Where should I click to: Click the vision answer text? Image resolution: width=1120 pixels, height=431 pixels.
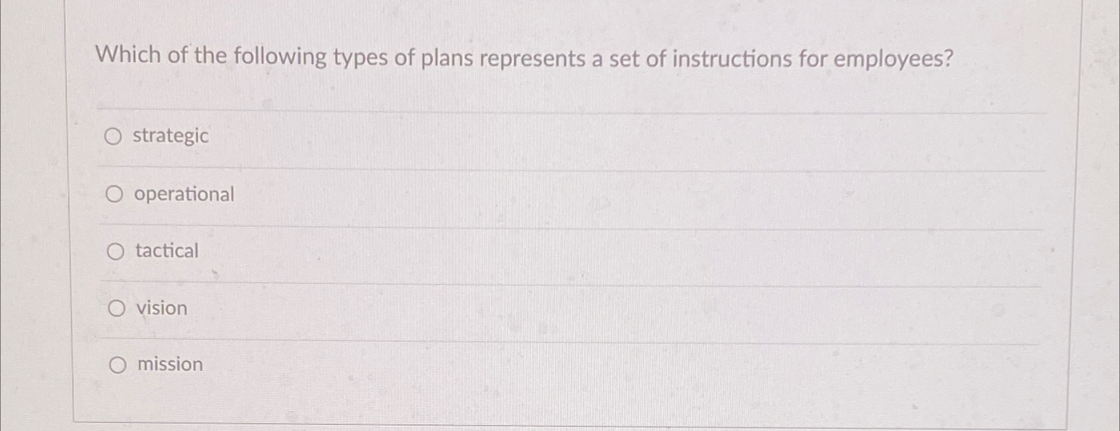160,307
